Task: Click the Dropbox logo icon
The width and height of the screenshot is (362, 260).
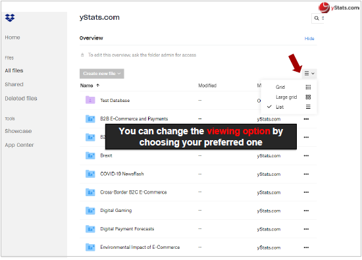Action: point(10,18)
